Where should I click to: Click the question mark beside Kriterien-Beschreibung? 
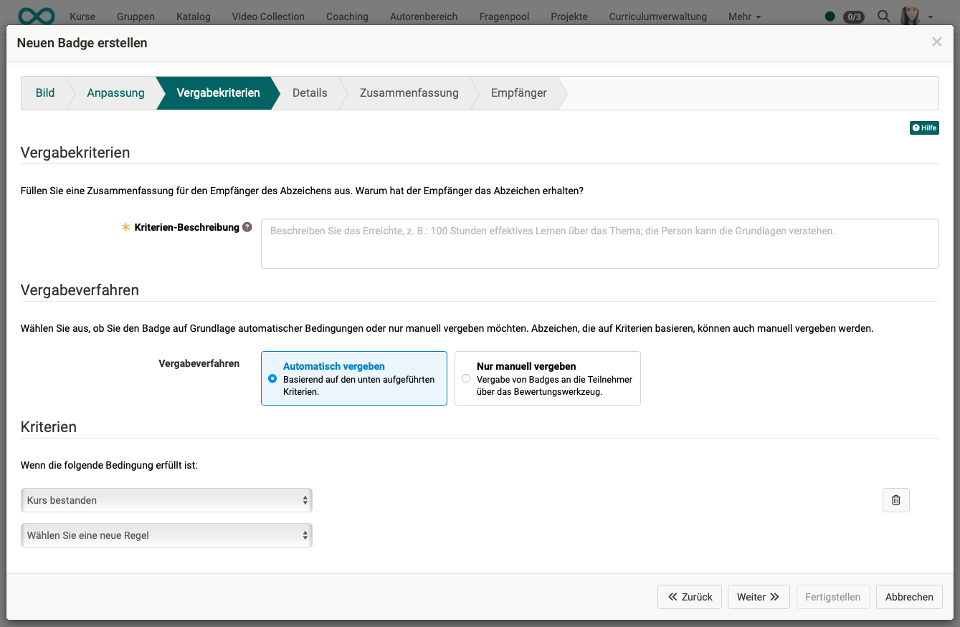coord(247,226)
